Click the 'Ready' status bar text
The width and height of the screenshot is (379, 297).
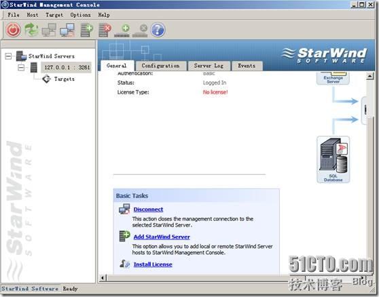tap(71, 289)
